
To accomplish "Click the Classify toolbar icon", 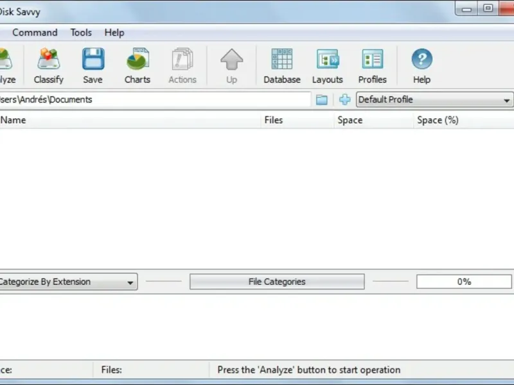I will pyautogui.click(x=49, y=66).
